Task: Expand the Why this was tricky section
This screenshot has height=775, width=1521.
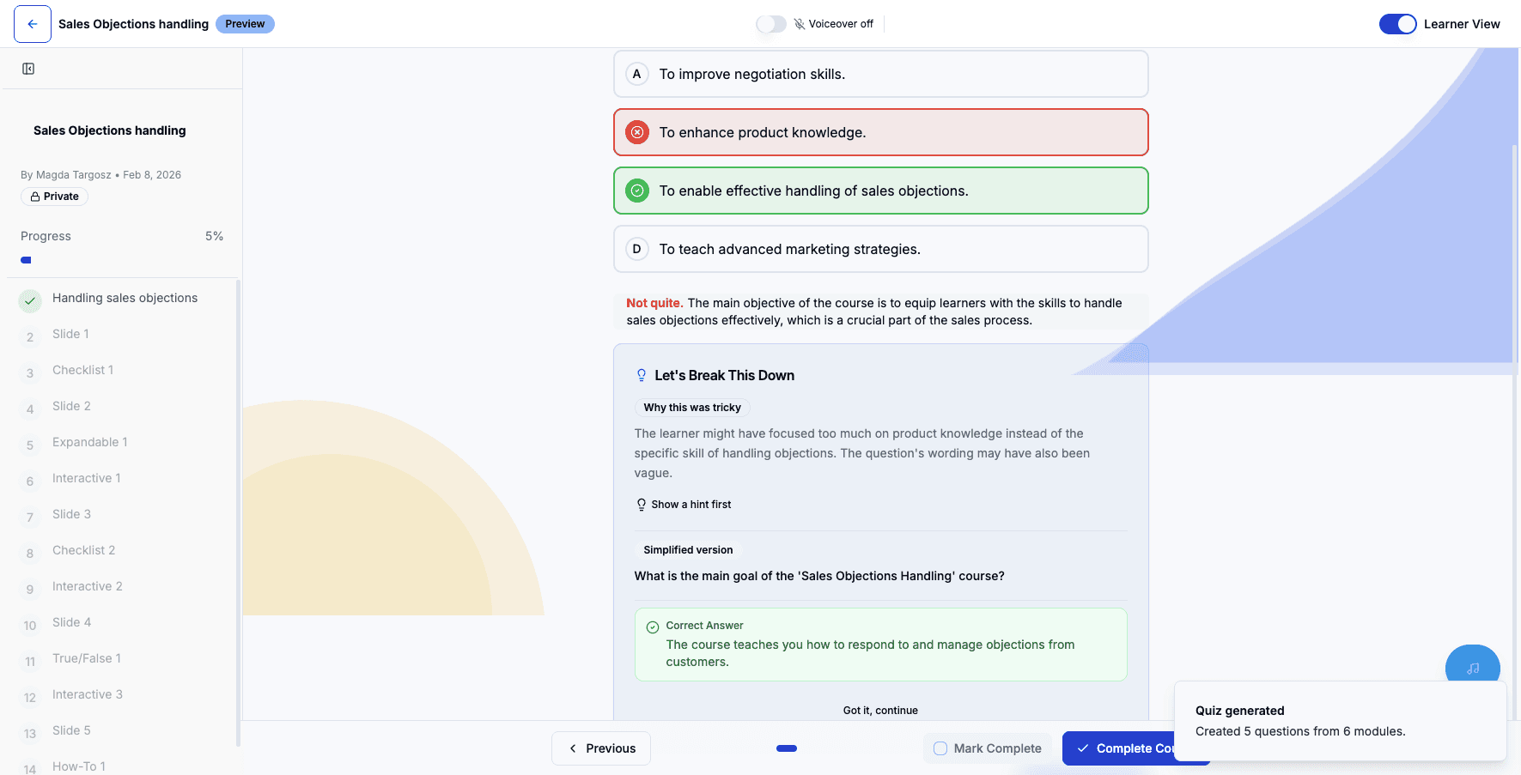Action: pyautogui.click(x=691, y=407)
